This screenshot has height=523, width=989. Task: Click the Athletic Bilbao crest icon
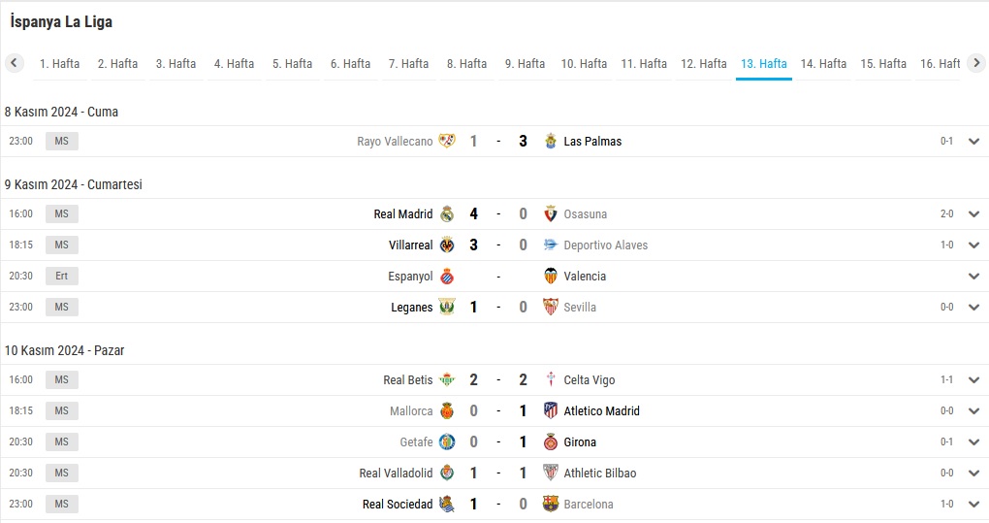click(551, 474)
